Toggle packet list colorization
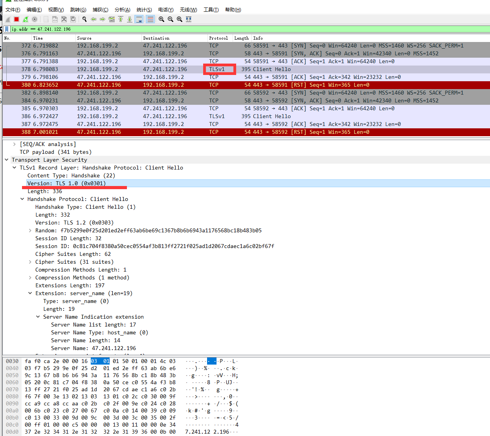Image resolution: width=490 pixels, height=436 pixels. click(150, 19)
